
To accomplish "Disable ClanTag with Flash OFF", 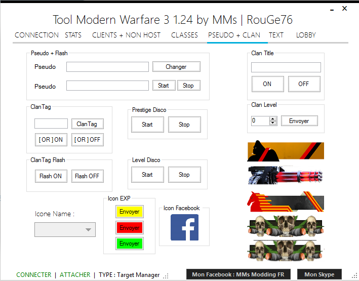I will coord(87,176).
